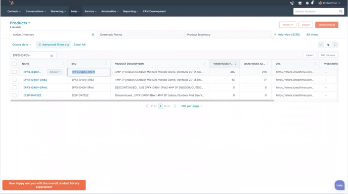Go to previous page arrow
The image size is (348, 194).
click(x=147, y=106)
